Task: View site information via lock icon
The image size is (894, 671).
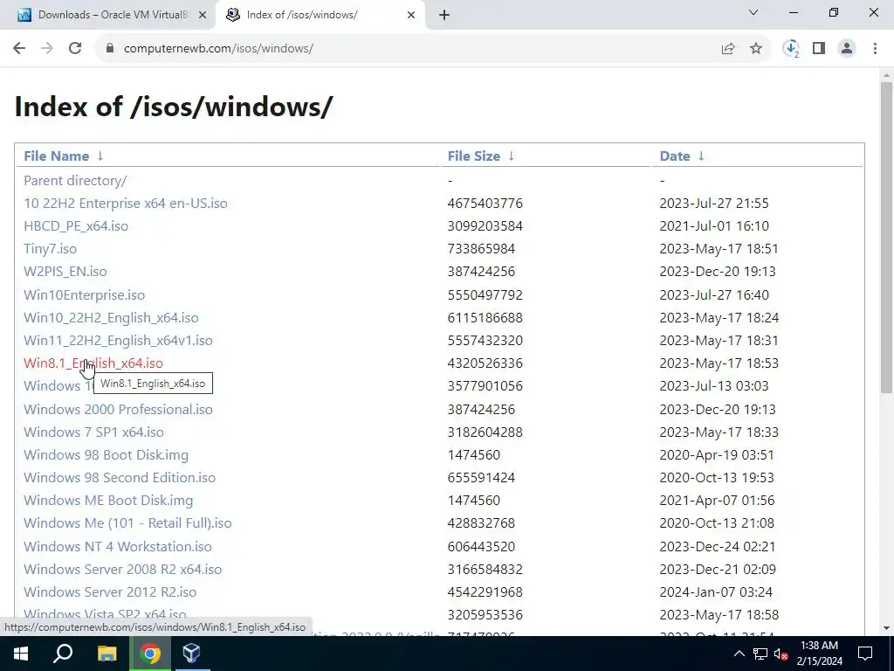Action: (110, 49)
